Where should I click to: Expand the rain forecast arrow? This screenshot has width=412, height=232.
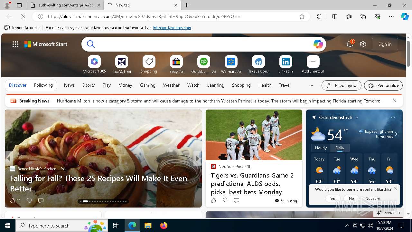(396, 134)
